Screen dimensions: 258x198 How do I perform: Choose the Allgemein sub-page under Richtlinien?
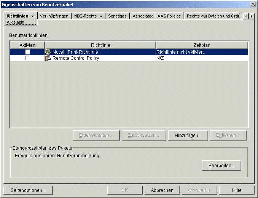click(16, 22)
